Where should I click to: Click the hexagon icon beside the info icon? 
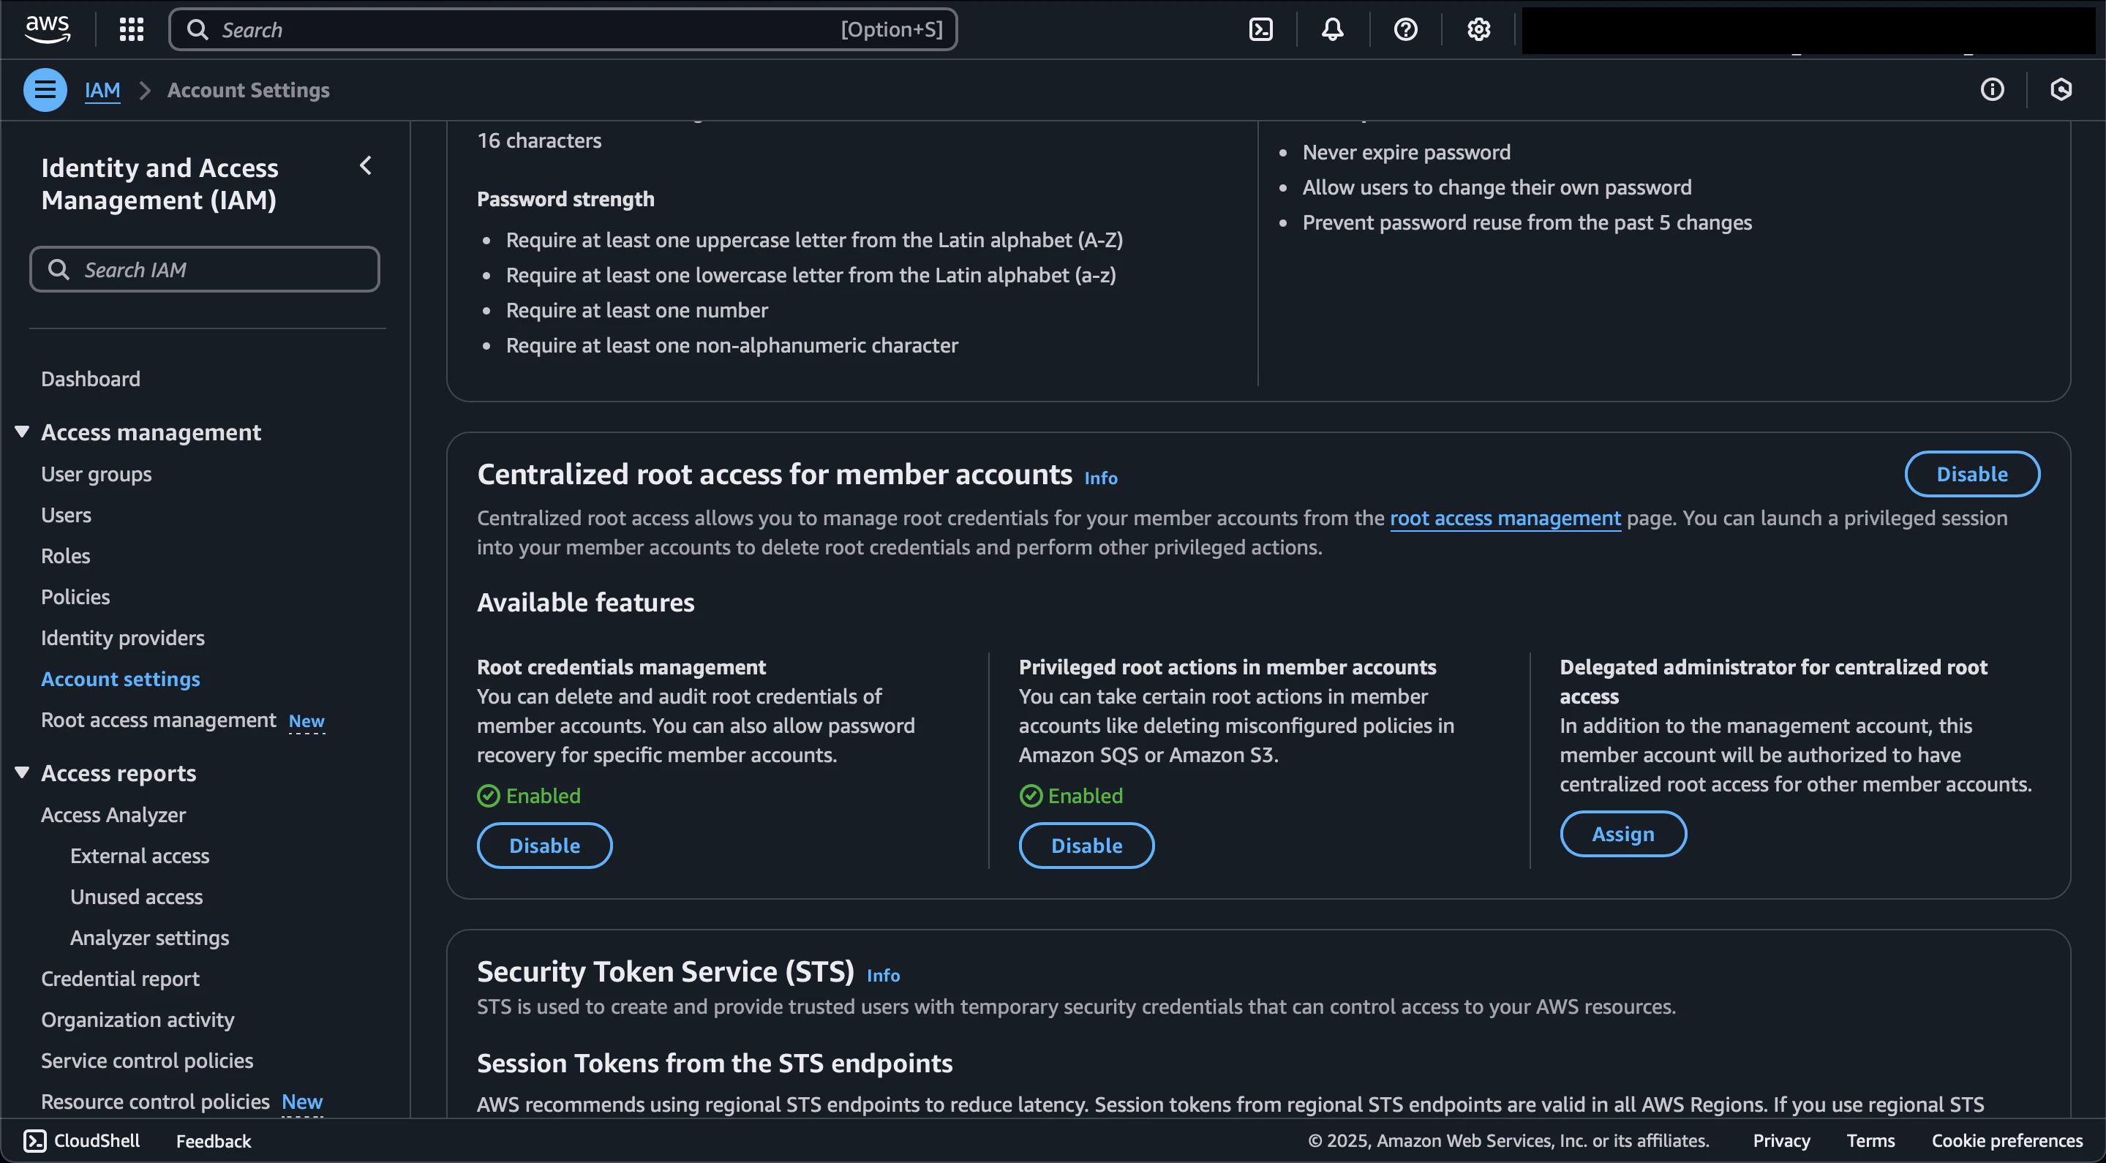click(2061, 90)
